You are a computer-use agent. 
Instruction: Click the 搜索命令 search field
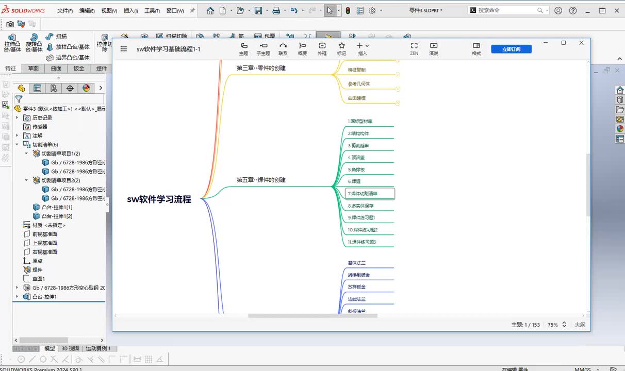[508, 10]
